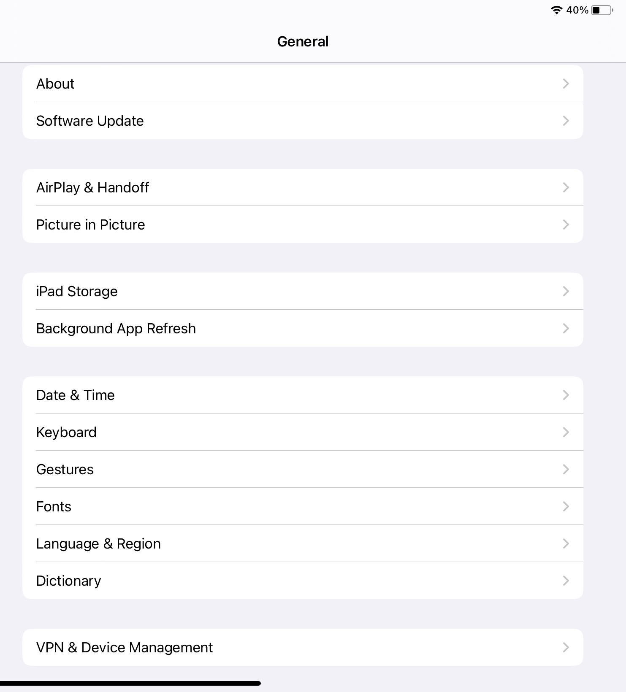
Task: Click the chevron arrow on the About row
Action: [x=566, y=84]
